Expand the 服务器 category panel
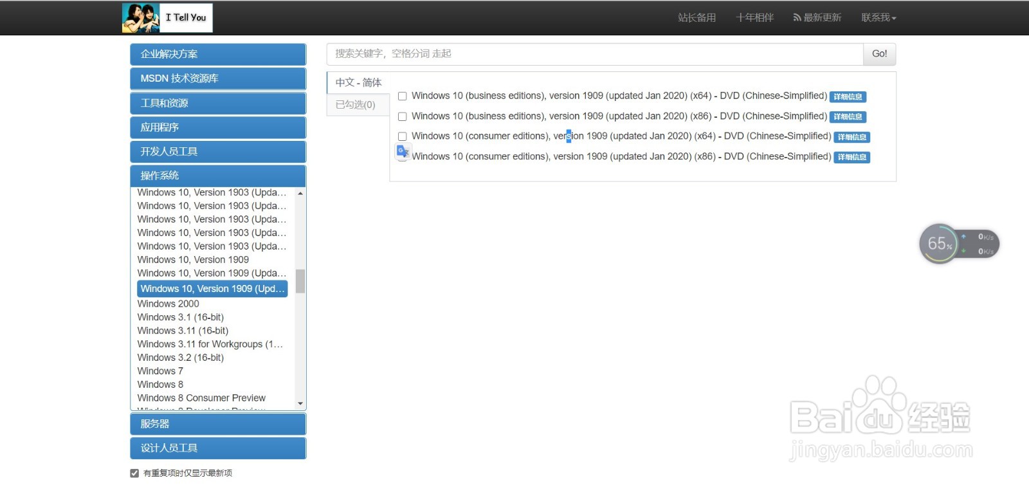The height and width of the screenshot is (485, 1029). 218,424
